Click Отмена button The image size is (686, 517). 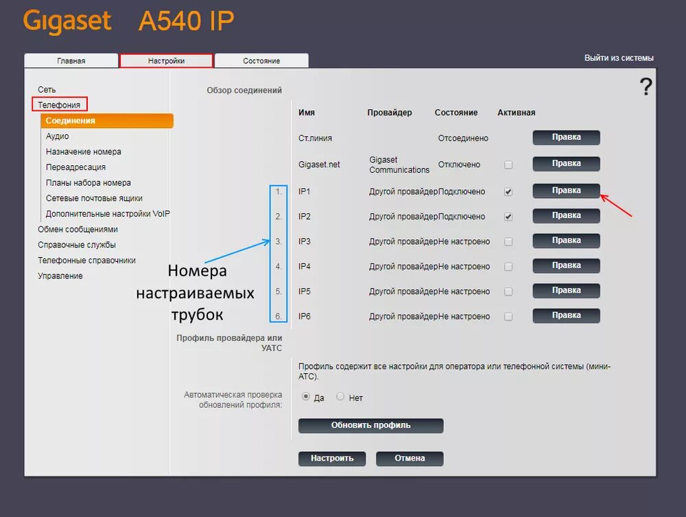point(410,459)
